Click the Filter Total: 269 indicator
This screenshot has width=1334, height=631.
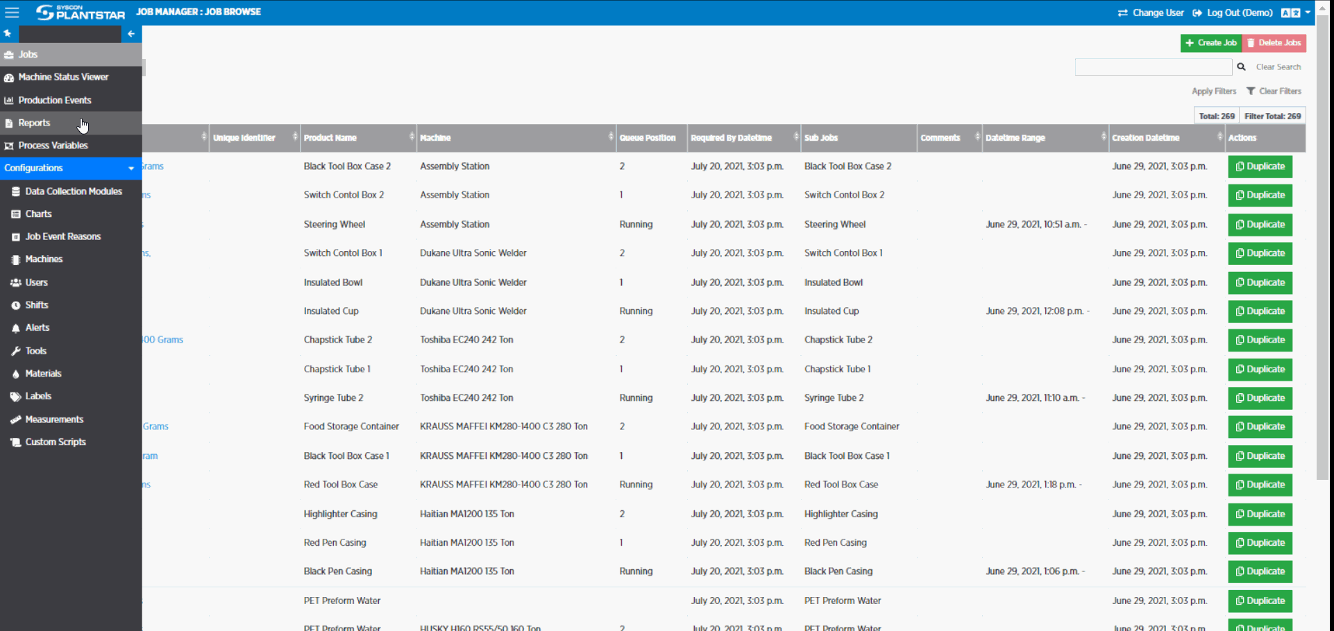(x=1273, y=116)
